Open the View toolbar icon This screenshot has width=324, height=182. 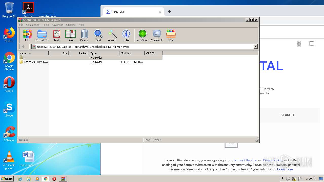[x=70, y=35]
